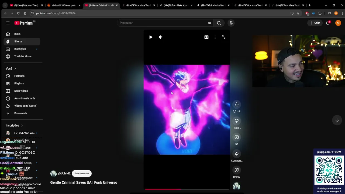Open the Chrome profile avatar
This screenshot has height=194, width=345.
click(x=336, y=13)
